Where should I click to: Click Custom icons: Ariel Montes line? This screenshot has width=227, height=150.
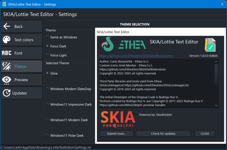pyautogui.click(x=126, y=65)
